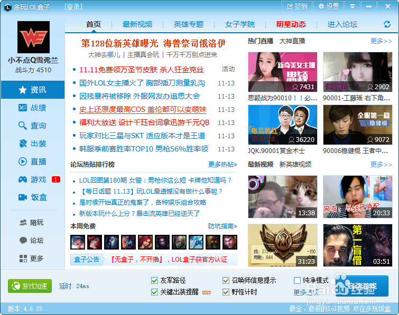The image size is (399, 315).
Task: Click the 多玩LOL盒子 logo icon
Action: [8, 7]
